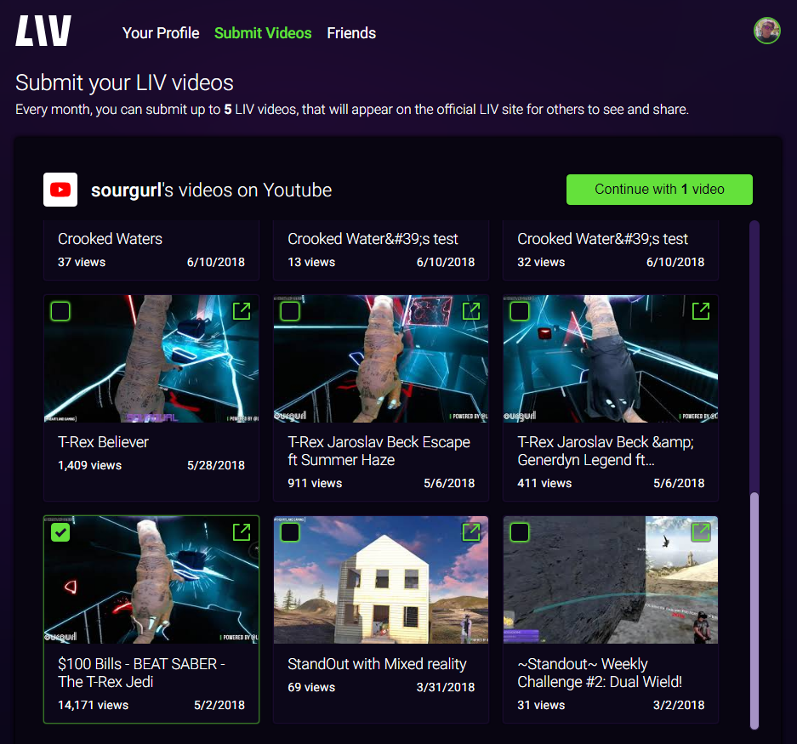Click the 1,409 views count
Screen dimensions: 797x744
tap(89, 465)
